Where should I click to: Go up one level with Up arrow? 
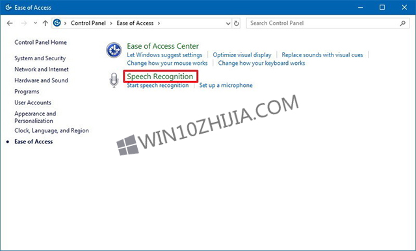[45, 23]
